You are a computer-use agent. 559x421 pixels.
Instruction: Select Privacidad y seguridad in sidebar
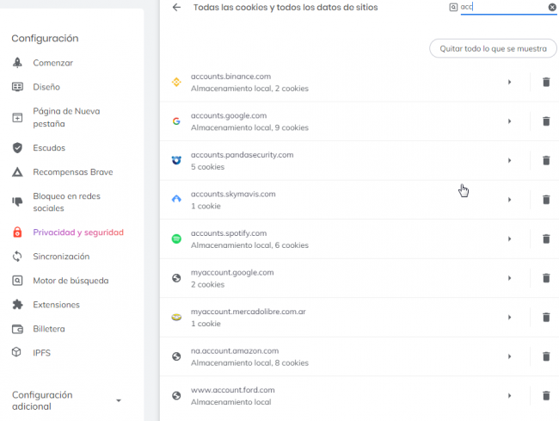78,232
